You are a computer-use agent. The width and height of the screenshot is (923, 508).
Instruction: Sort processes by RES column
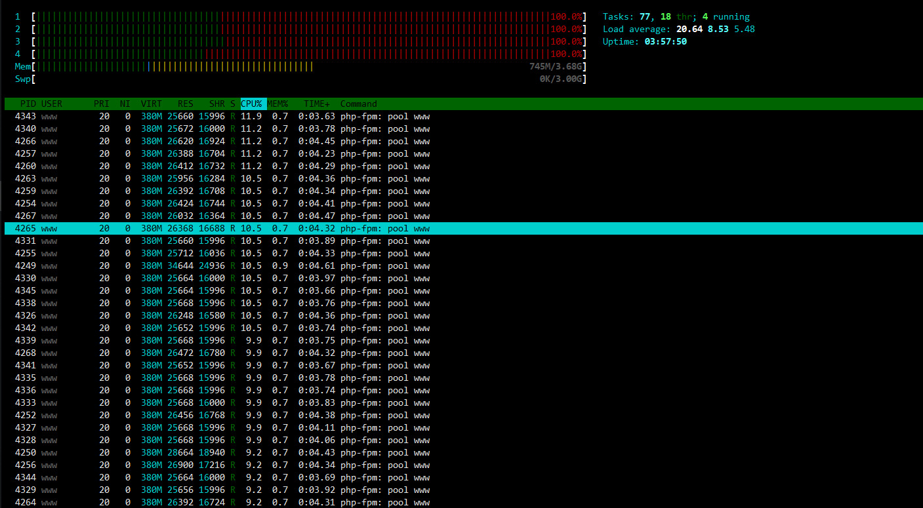pos(186,104)
